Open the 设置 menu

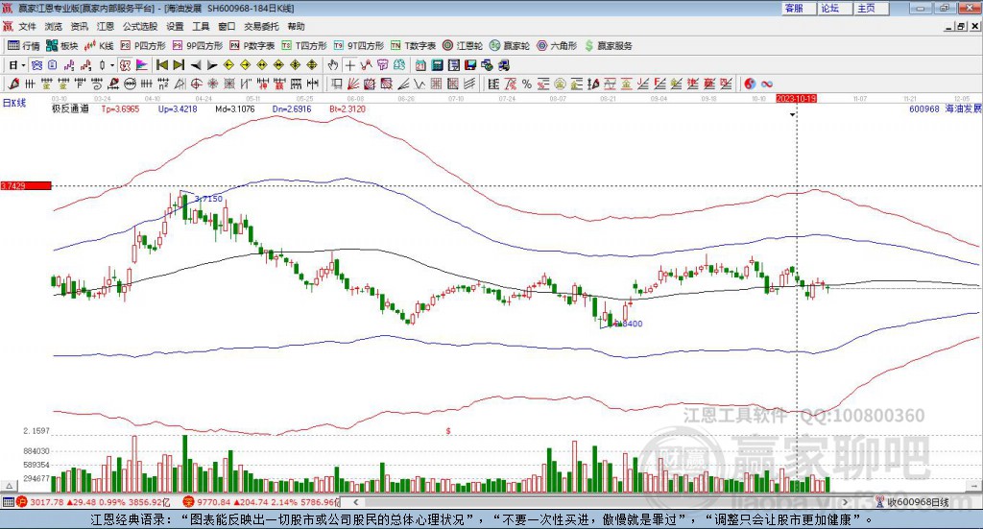click(175, 26)
